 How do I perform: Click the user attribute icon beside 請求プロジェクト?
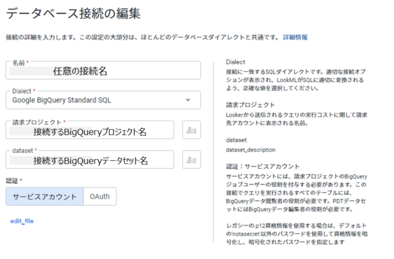click(191, 129)
